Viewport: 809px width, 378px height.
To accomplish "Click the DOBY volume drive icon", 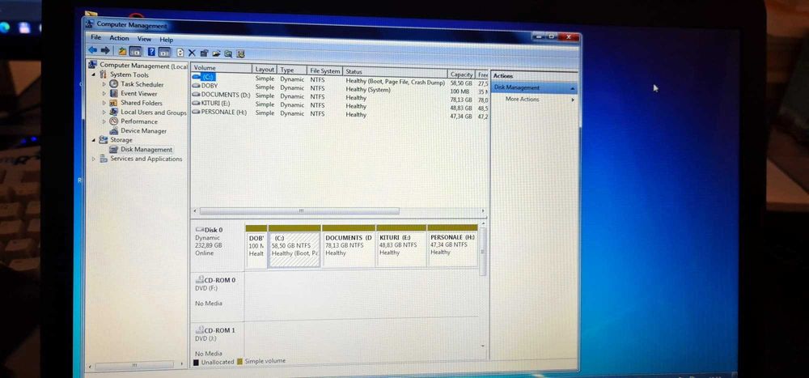I will click(x=196, y=86).
